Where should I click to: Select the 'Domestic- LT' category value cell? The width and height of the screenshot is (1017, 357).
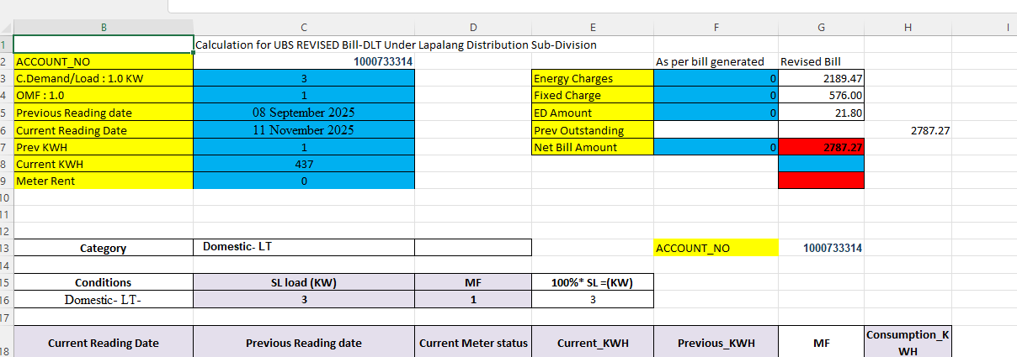click(x=303, y=247)
